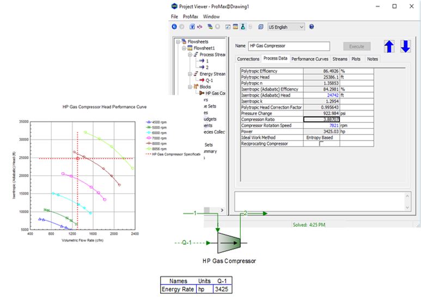Switch to the Performance Curves tab
The image size is (421, 302).
(310, 59)
